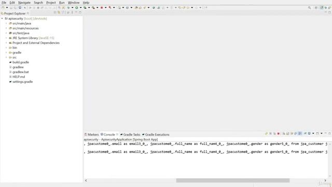Image resolution: width=332 pixels, height=187 pixels.
Task: Toggle show console on standard error change
Action: [300, 133]
